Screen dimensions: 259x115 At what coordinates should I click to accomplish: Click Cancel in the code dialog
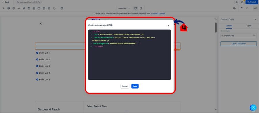pos(125,86)
